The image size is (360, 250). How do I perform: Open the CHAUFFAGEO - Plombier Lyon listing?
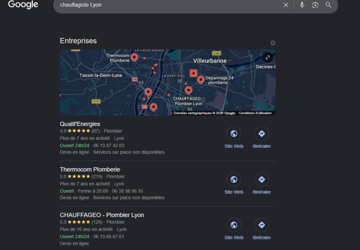[x=102, y=215]
